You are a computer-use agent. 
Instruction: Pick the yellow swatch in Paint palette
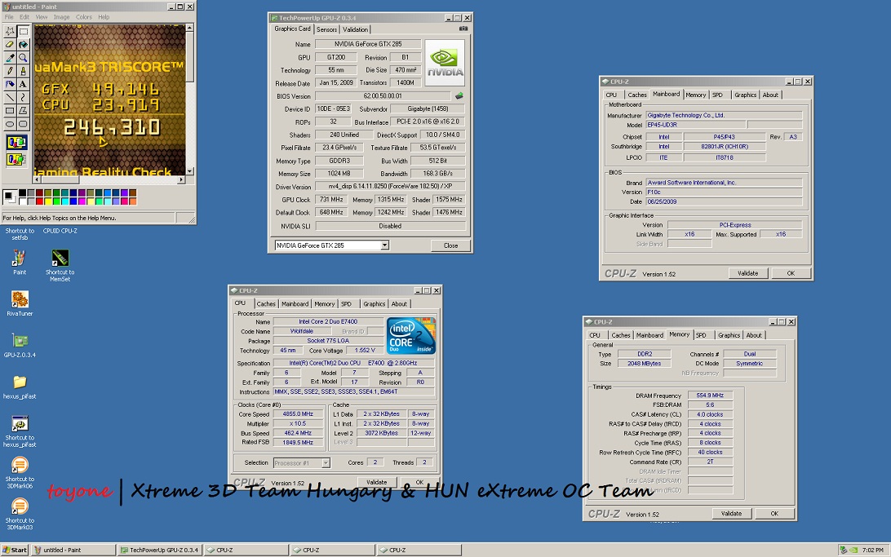click(x=47, y=201)
